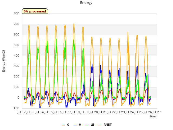Click the Energy chart title
This screenshot has width=173, height=130.
[x=86, y=3]
